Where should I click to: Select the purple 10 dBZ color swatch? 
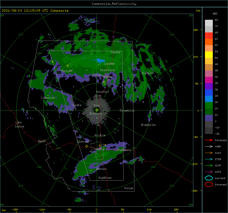[209, 118]
